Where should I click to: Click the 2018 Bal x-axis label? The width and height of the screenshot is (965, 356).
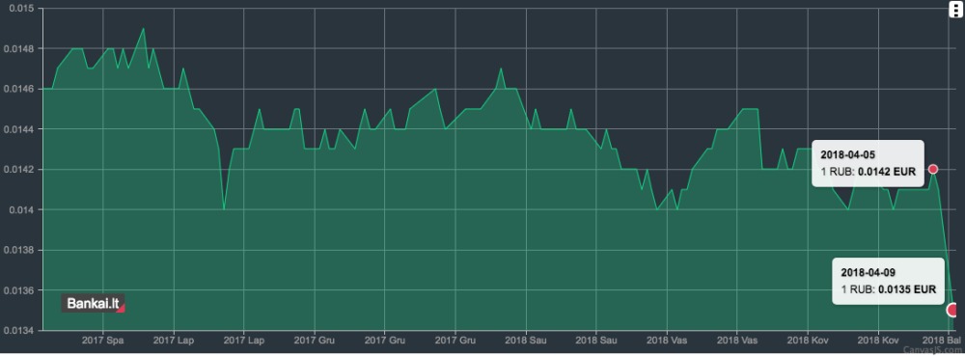(941, 340)
